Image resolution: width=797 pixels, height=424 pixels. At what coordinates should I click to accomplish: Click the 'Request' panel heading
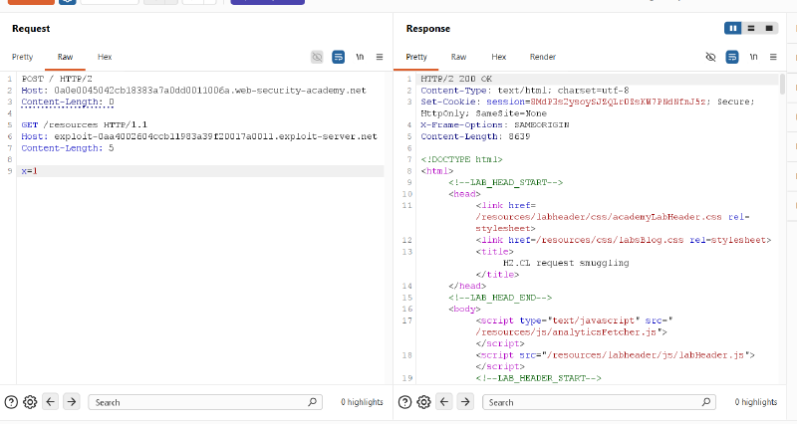coord(31,29)
